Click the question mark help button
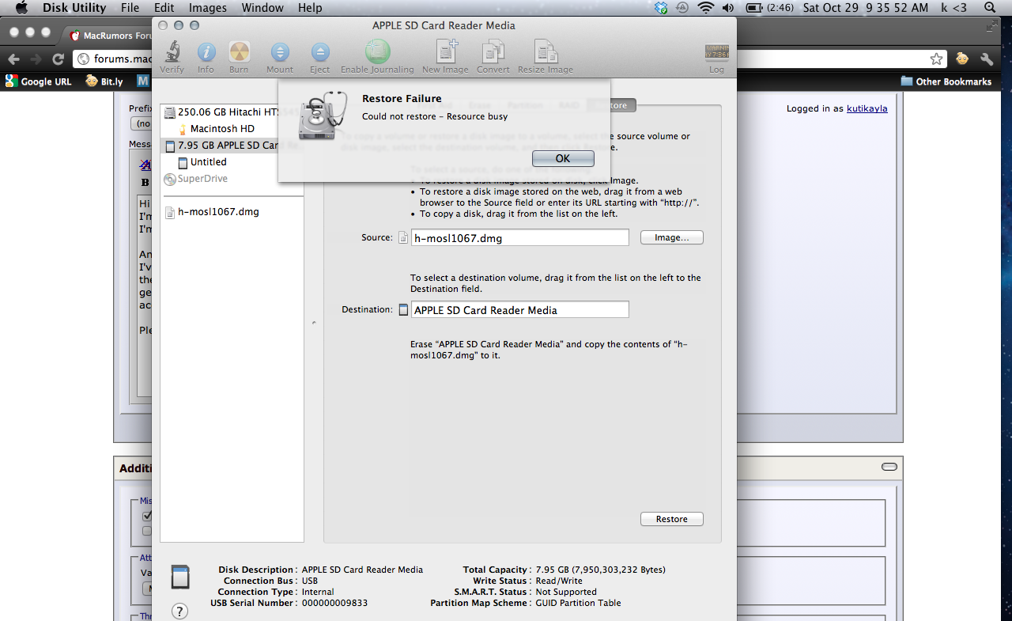The width and height of the screenshot is (1012, 621). (x=179, y=611)
